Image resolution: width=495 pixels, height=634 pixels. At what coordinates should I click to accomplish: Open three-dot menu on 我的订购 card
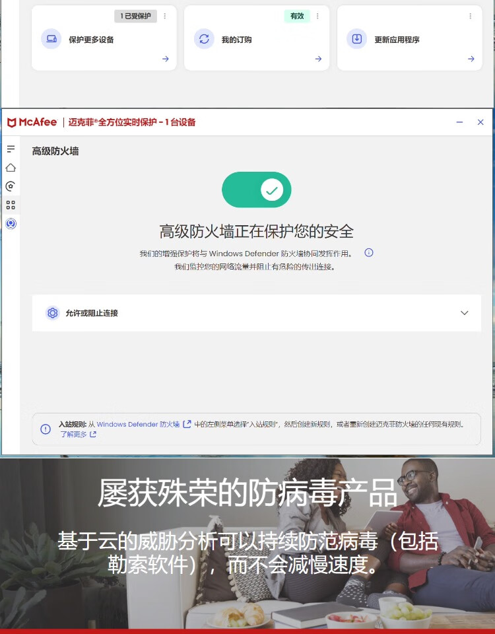point(317,16)
